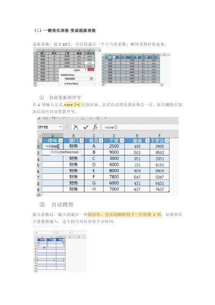This screenshot has width=215, height=305.
Task: Open the column C header filter in the bottom small table
Action: coord(64,240)
